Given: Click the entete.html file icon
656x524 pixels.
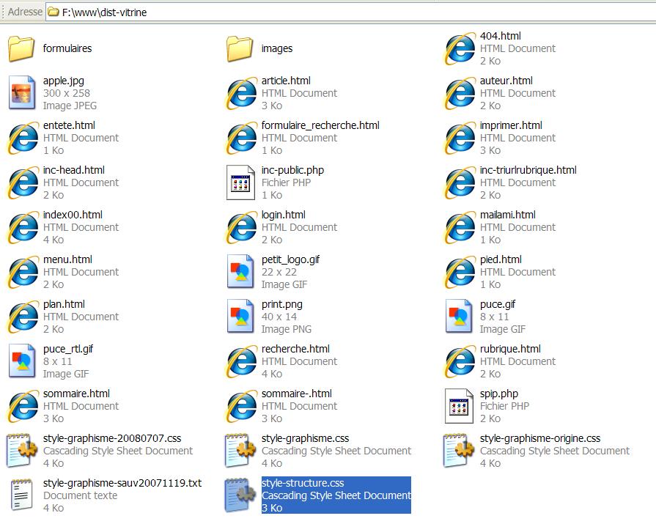Looking at the screenshot, I should tap(23, 138).
